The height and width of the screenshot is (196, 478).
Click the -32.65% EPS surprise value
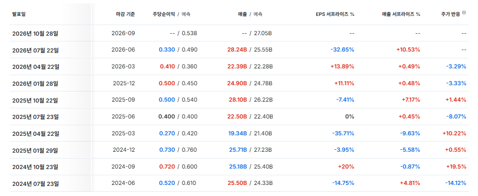pos(342,50)
